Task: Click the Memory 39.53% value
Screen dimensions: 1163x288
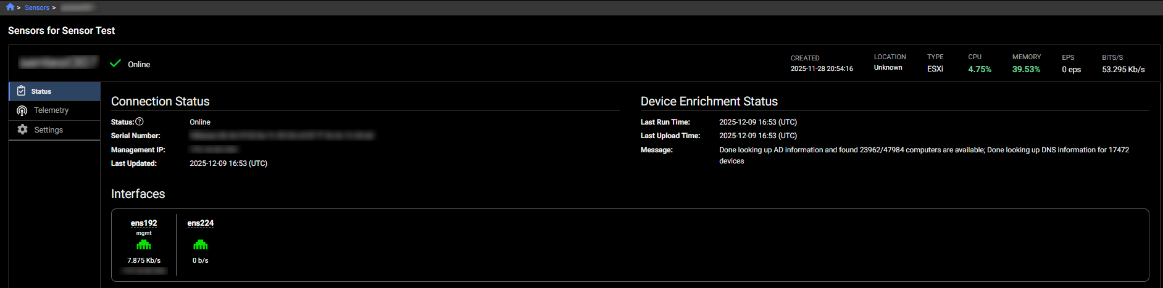Action: click(1026, 70)
